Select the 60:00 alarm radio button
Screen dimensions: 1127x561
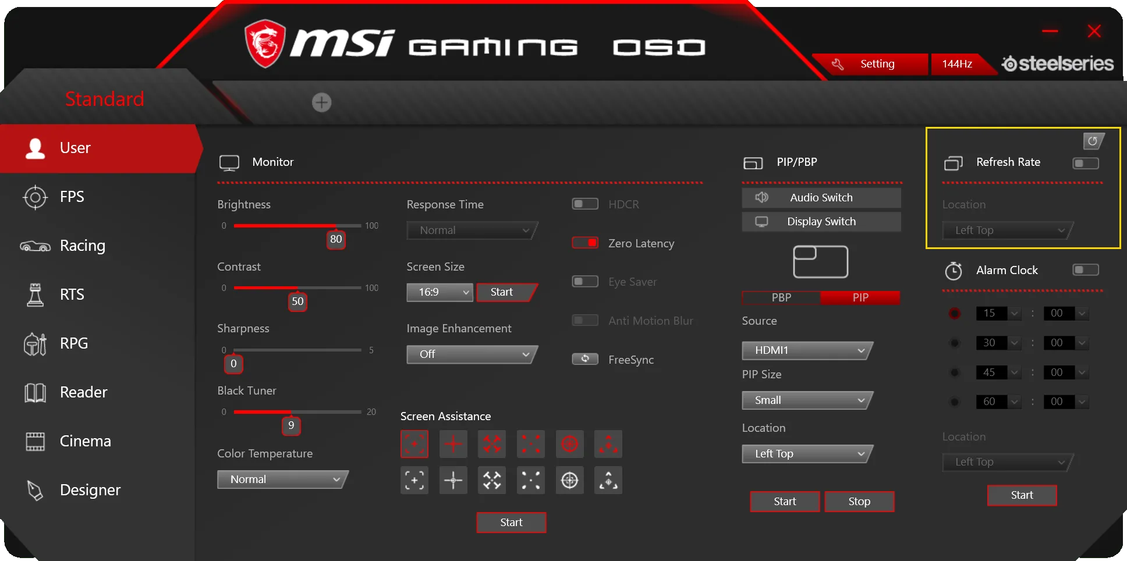pos(955,402)
